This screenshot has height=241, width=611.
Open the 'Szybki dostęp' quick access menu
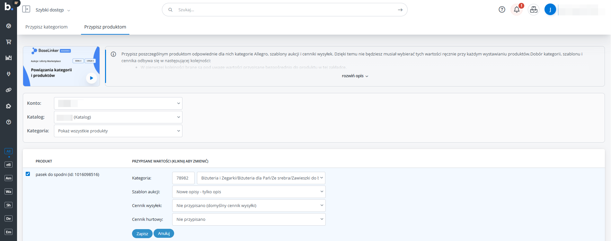(x=53, y=10)
